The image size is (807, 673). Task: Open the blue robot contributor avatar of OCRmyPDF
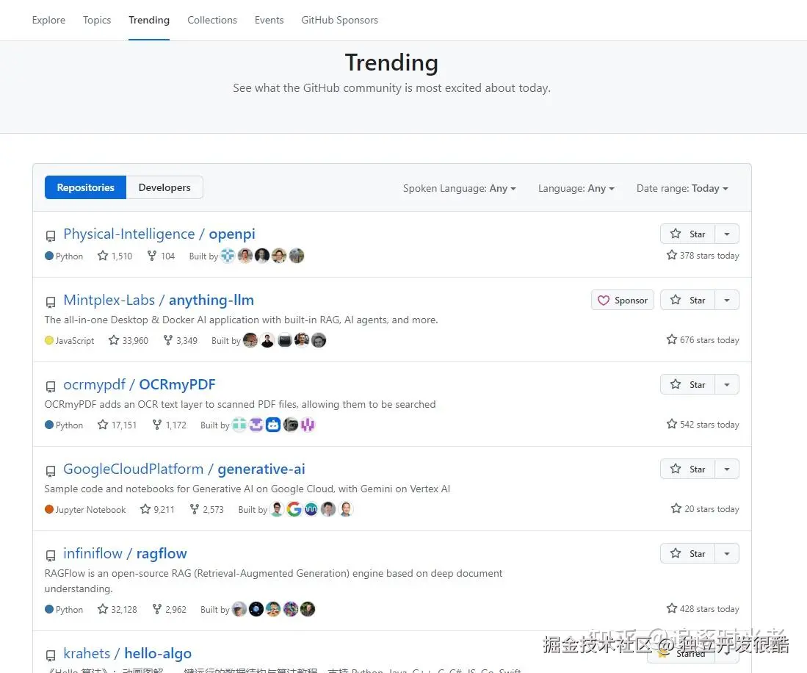[273, 424]
